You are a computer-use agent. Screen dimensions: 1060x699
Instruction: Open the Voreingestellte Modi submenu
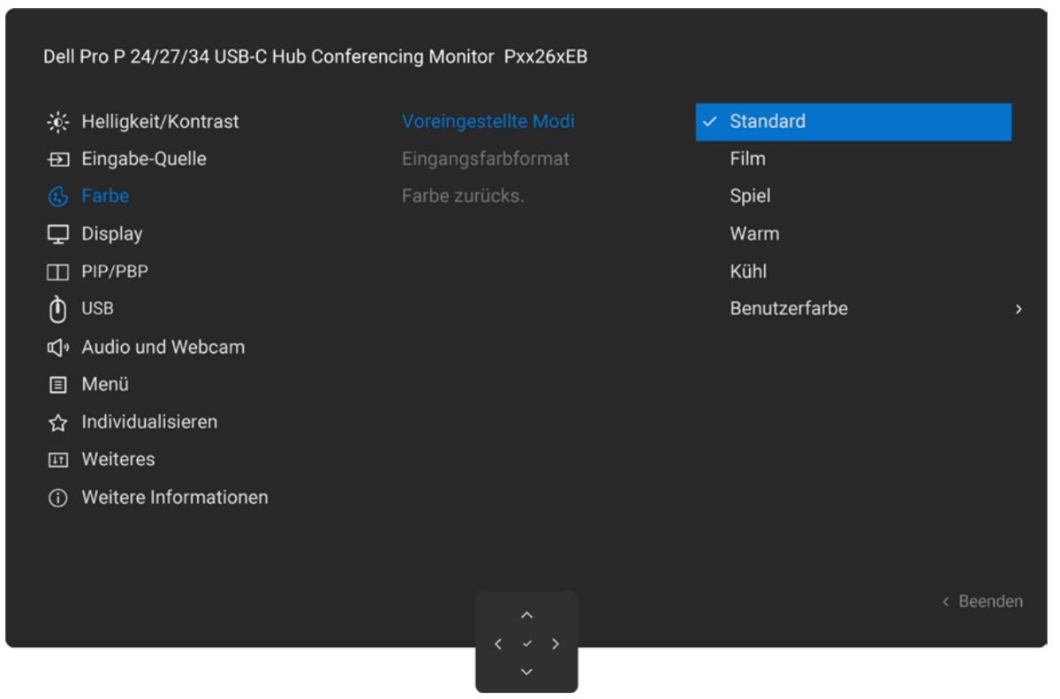click(488, 122)
